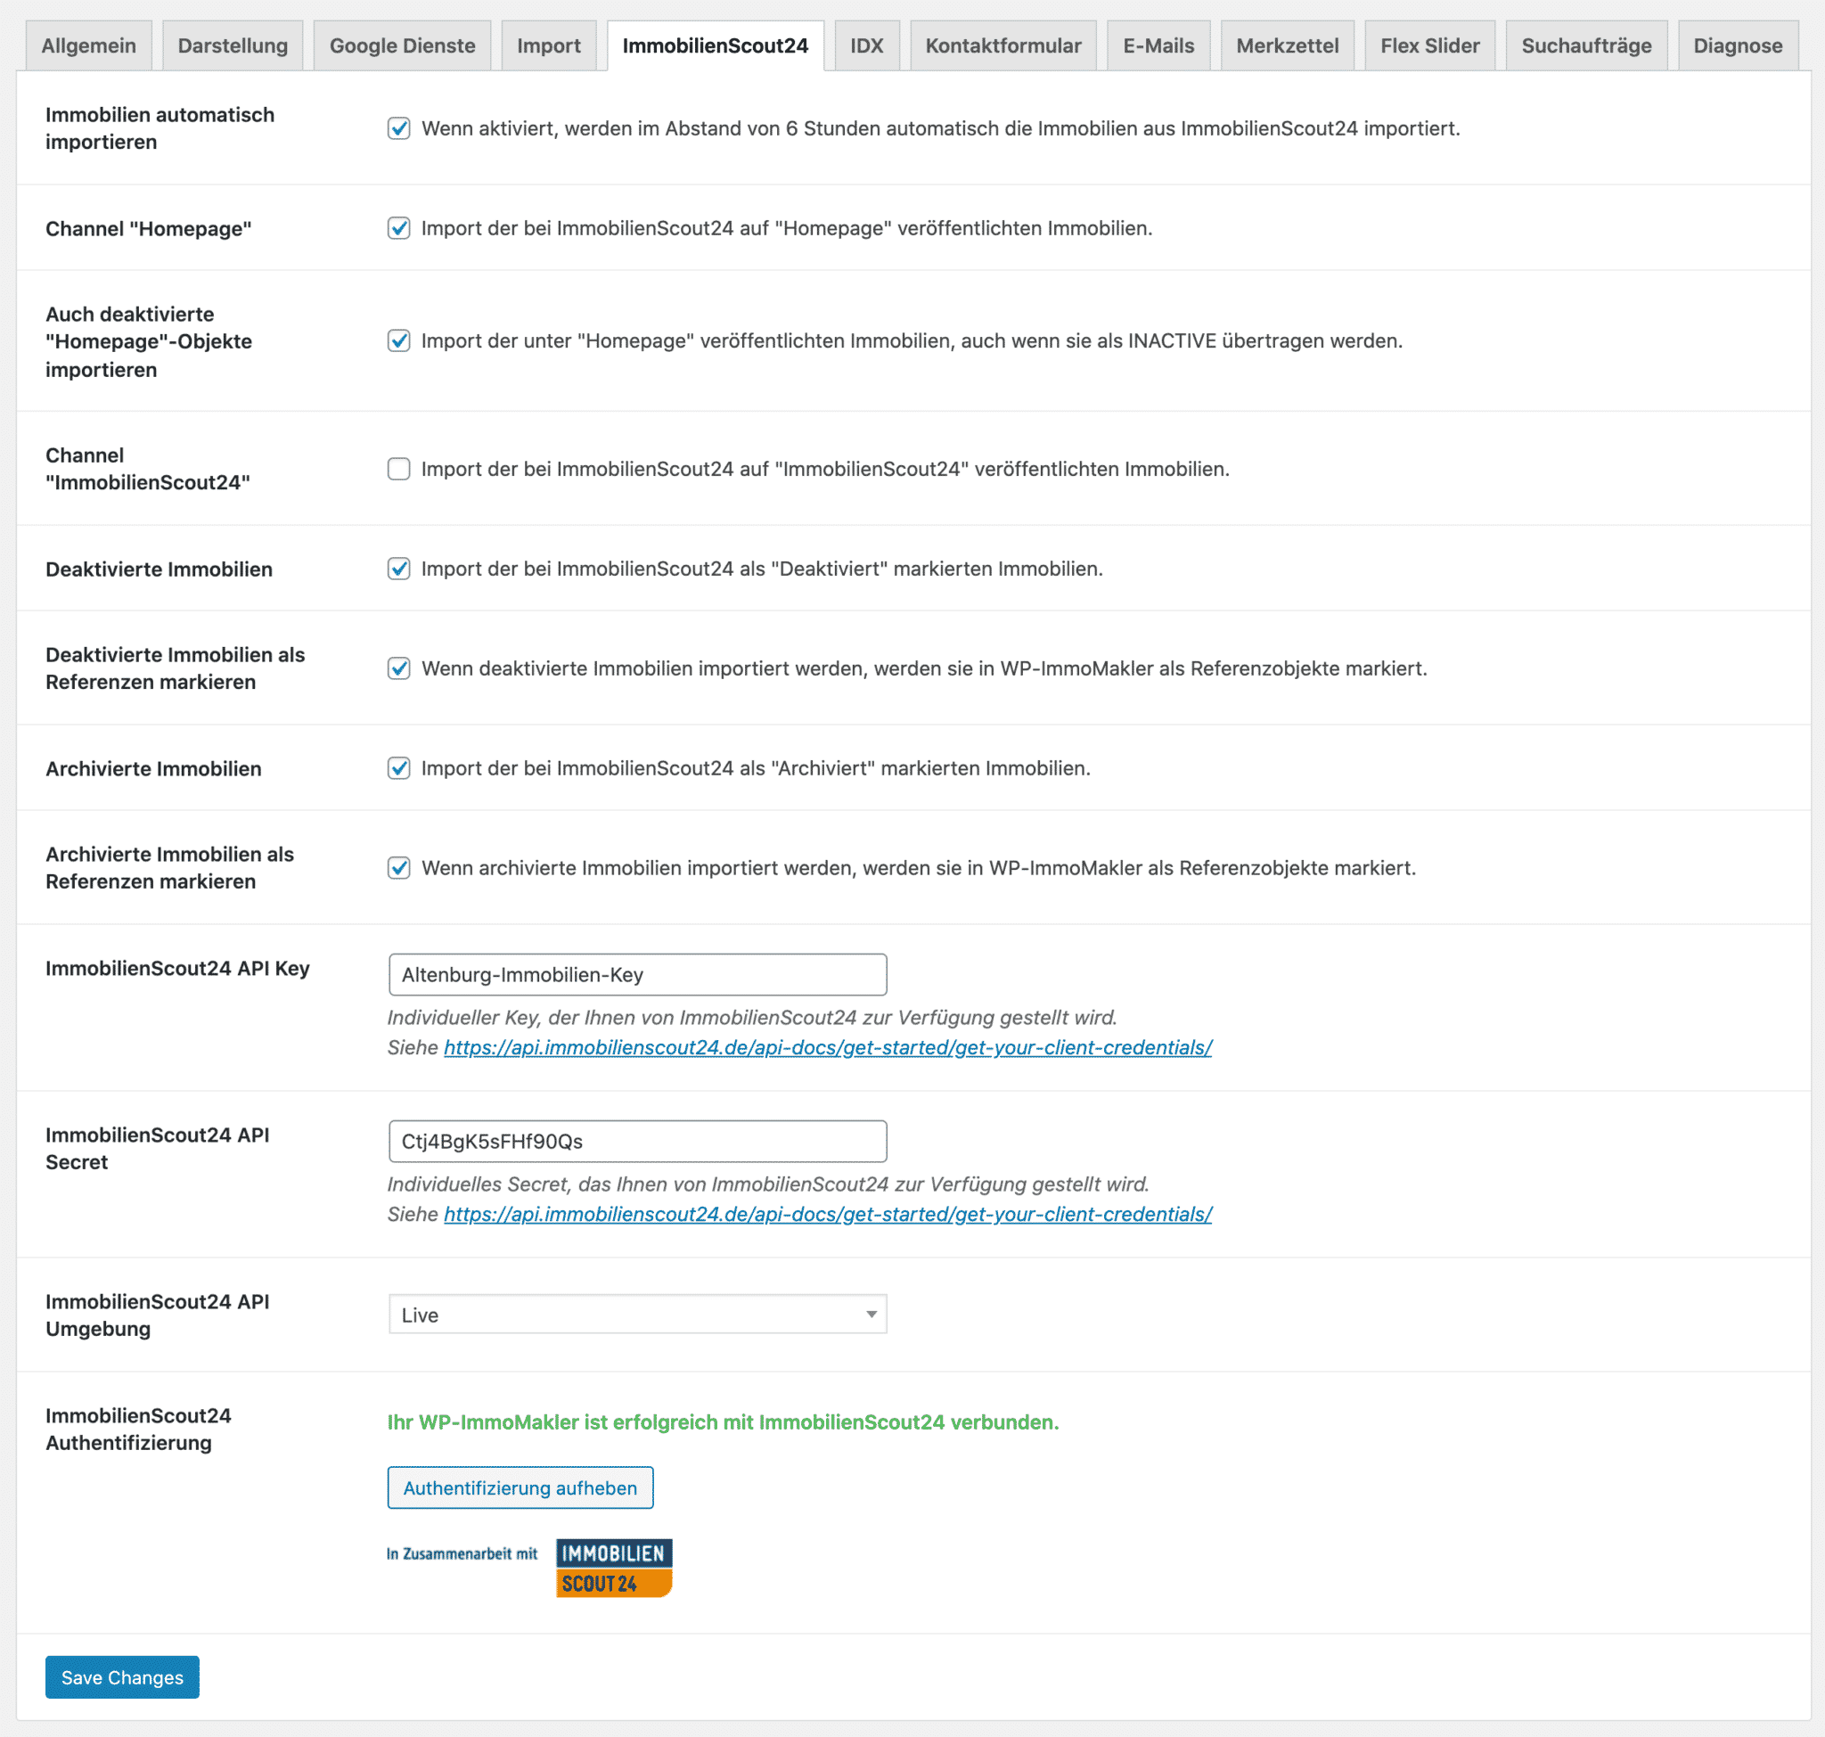Click the ImmobilienScout24 API Key field

[637, 974]
